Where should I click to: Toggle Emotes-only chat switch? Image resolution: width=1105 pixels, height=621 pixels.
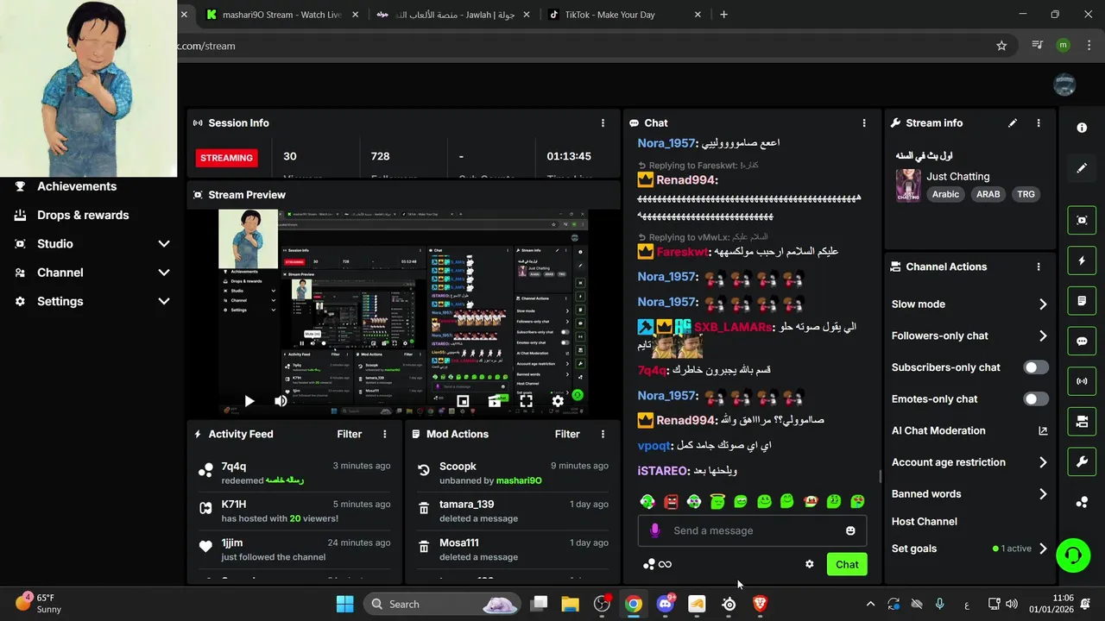(1035, 399)
